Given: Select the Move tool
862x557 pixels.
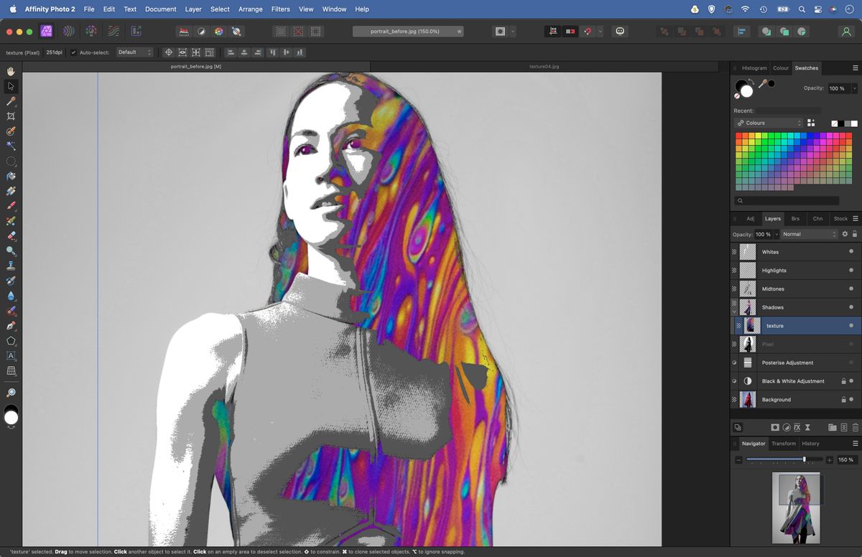Looking at the screenshot, I should 10,86.
